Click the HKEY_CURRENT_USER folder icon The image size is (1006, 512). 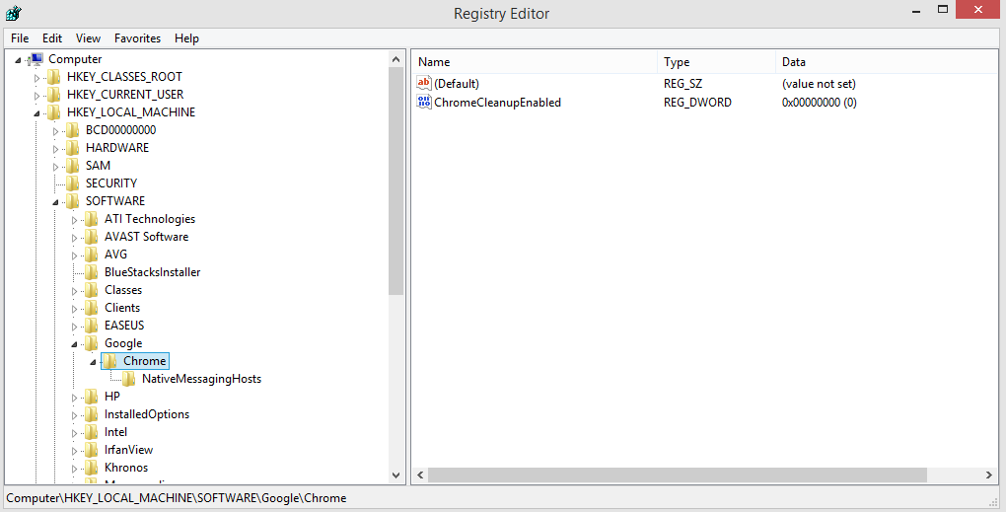coord(53,95)
